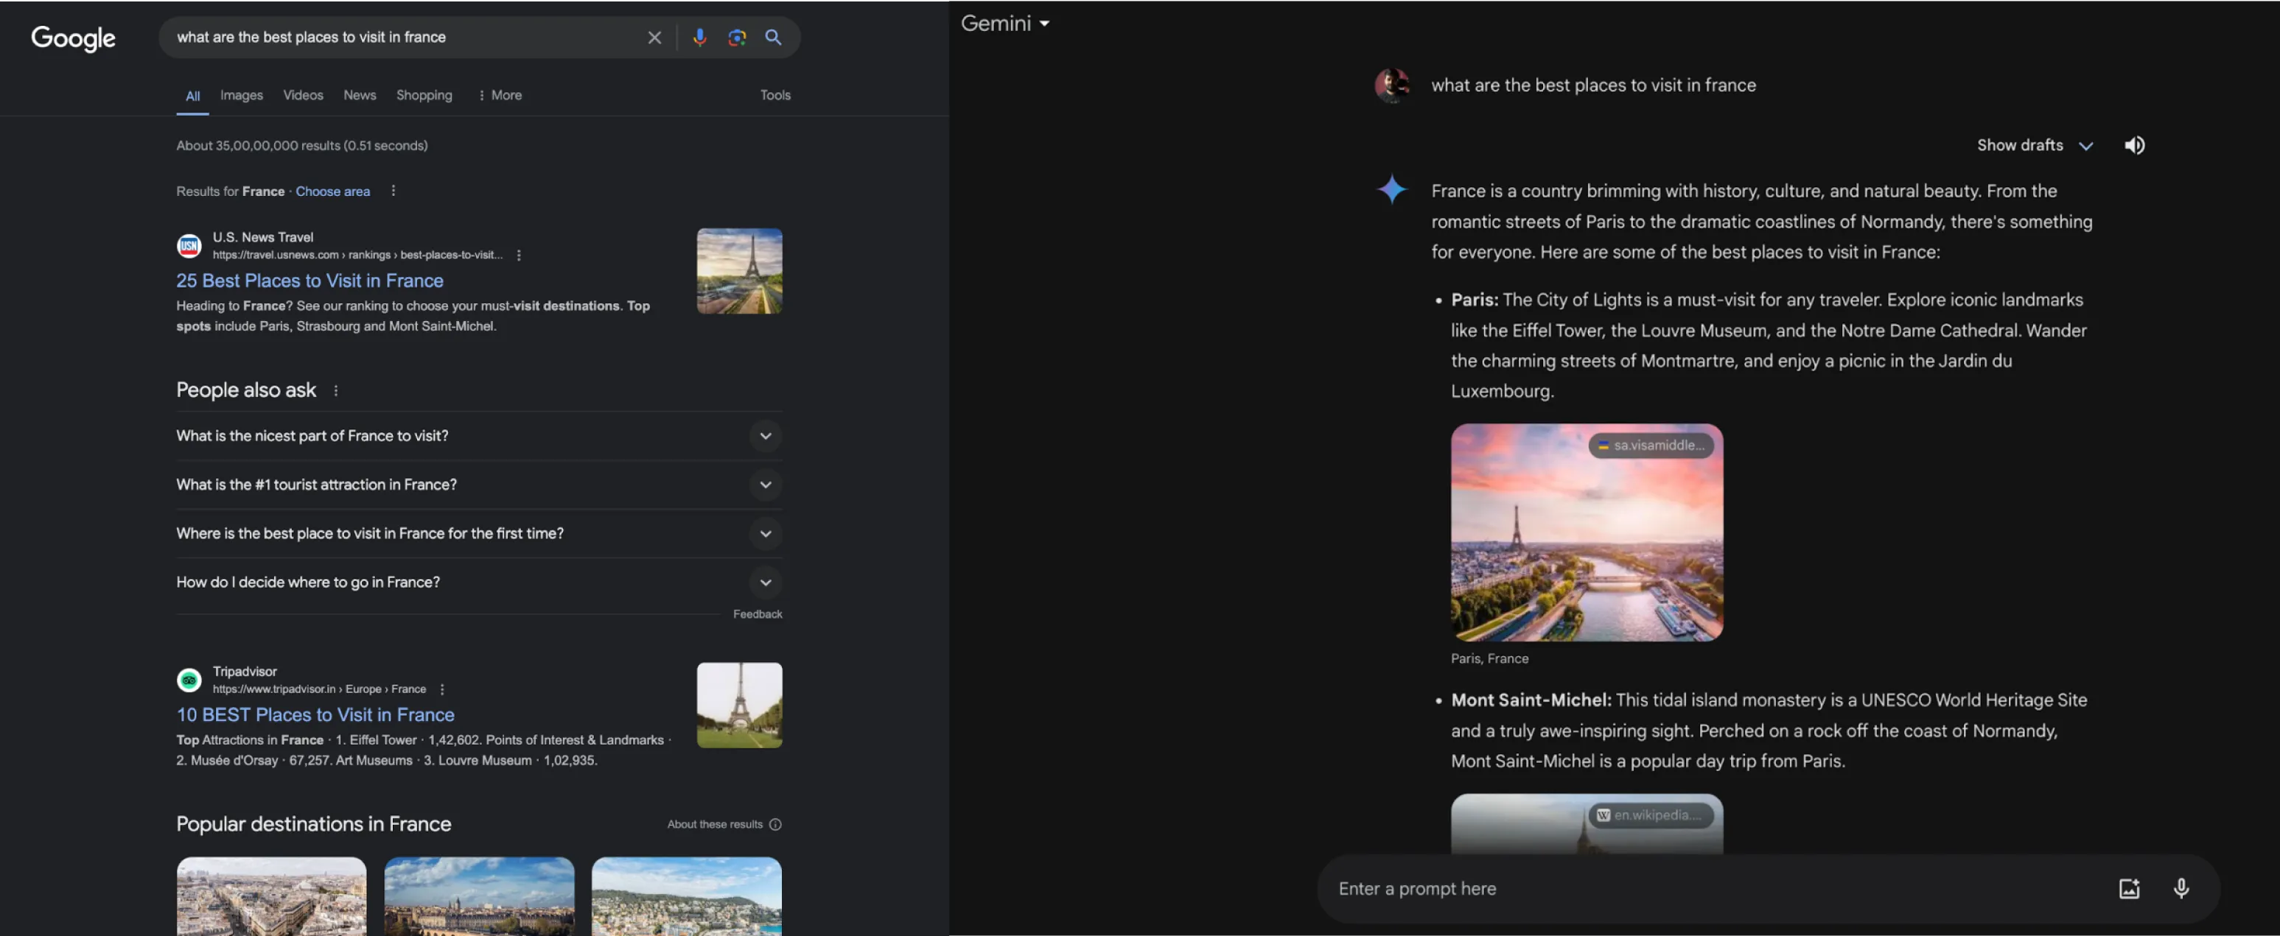Click the Gemini sparkle star icon
The height and width of the screenshot is (936, 2280).
click(1391, 189)
